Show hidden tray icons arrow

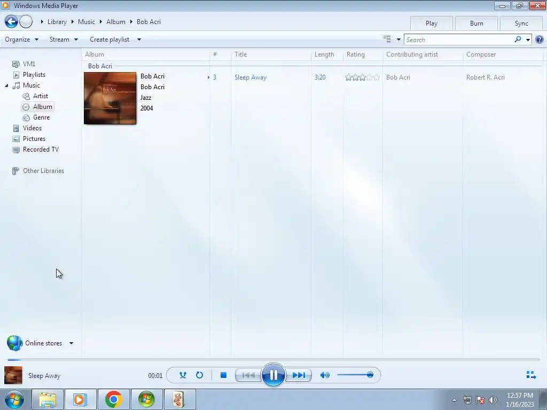coord(454,400)
